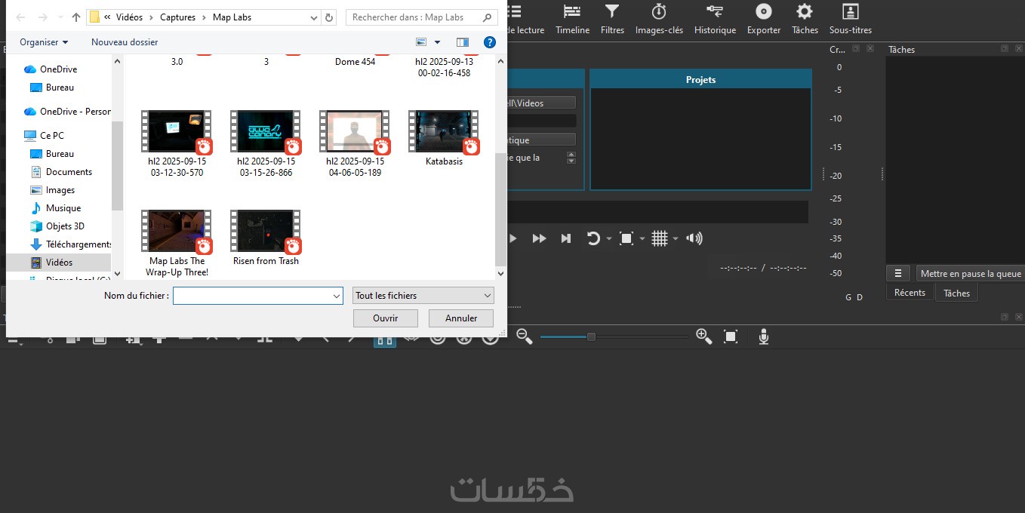Click the Tâches gear toolbar icon
Viewport: 1025px width, 513px height.
[x=805, y=19]
